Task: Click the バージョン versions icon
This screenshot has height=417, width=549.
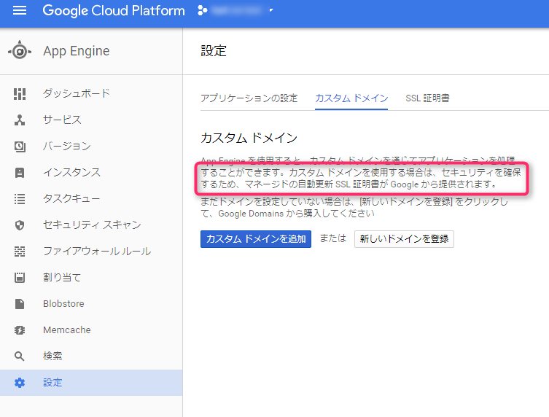Action: (20, 147)
